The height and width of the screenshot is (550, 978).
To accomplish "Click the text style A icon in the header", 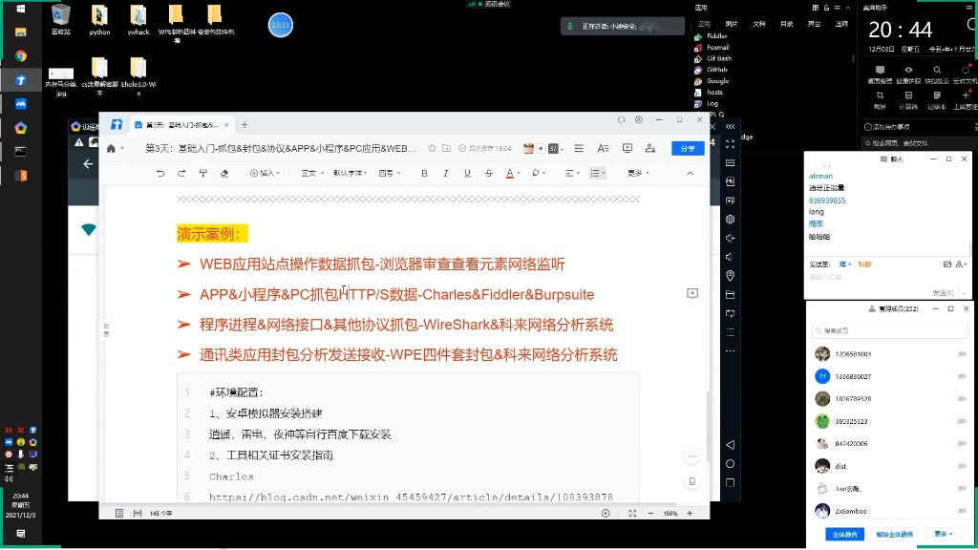I will [x=603, y=148].
